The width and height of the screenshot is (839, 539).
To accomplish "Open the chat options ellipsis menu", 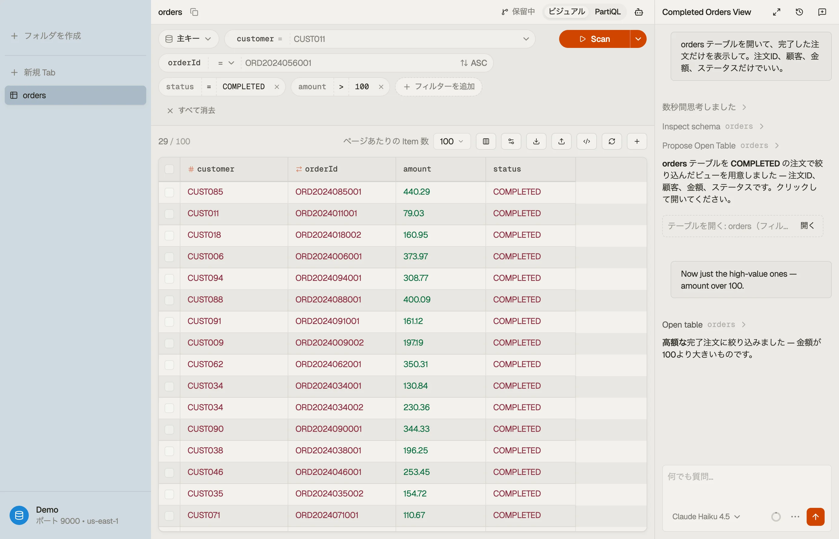I will tap(795, 517).
